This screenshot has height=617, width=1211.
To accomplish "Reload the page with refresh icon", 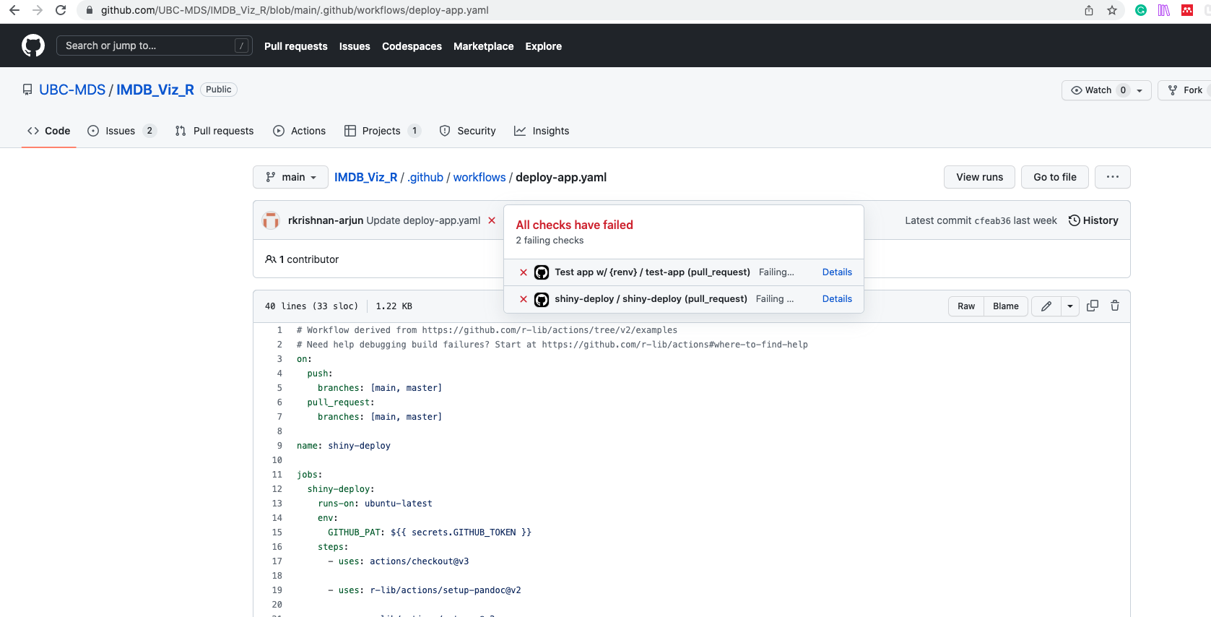I will [x=61, y=10].
